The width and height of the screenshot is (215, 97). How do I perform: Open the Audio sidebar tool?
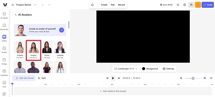(x=4, y=50)
